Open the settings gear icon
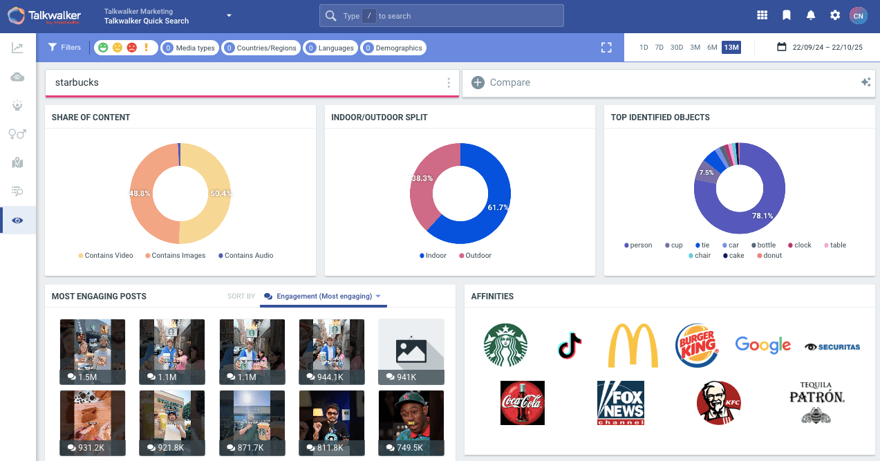 click(835, 15)
